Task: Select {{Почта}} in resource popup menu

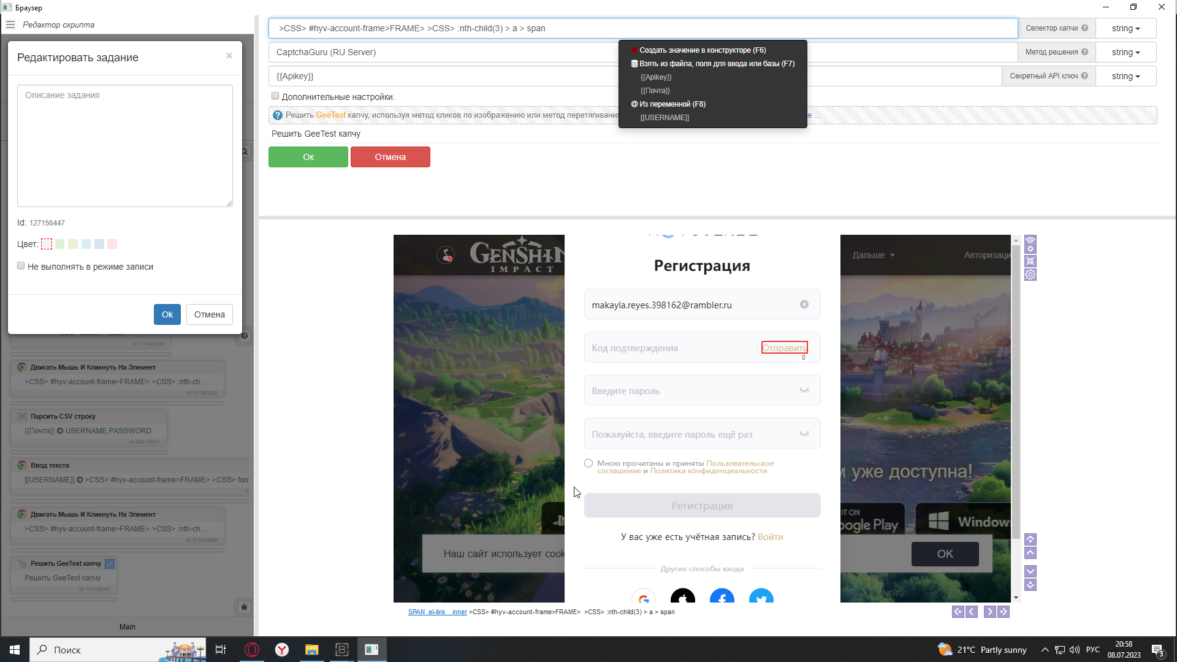Action: click(655, 91)
